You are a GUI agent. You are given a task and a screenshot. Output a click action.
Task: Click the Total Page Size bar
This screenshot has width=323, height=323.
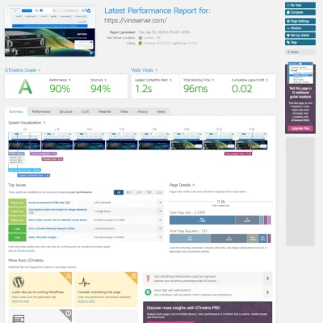tap(220, 220)
